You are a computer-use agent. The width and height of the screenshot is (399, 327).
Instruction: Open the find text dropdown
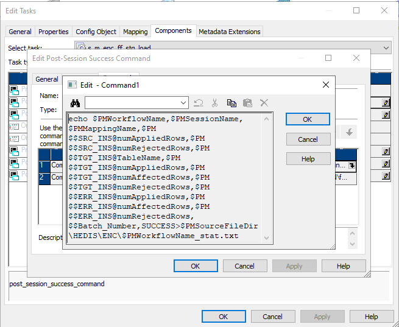pyautogui.click(x=183, y=103)
